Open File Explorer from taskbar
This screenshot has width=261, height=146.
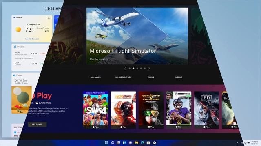point(137,143)
